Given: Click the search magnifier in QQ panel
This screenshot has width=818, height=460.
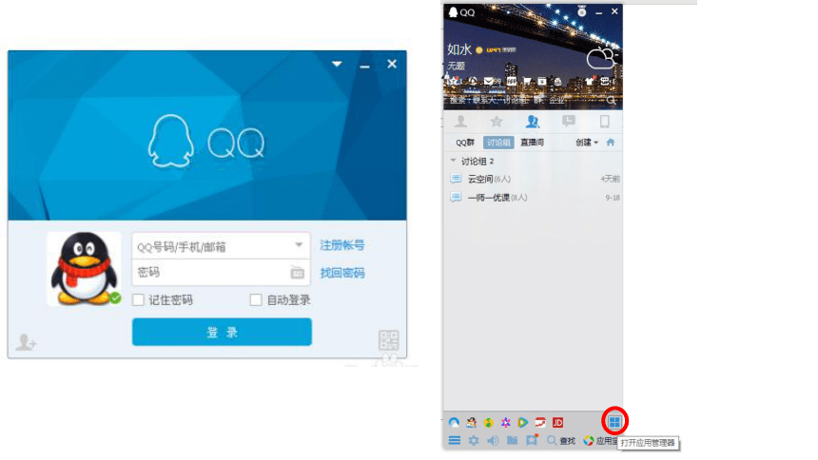Looking at the screenshot, I should coord(611,100).
